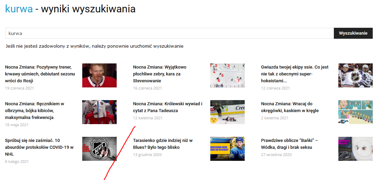Click NHL logo magnifying glass thumbnail

pyautogui.click(x=99, y=149)
